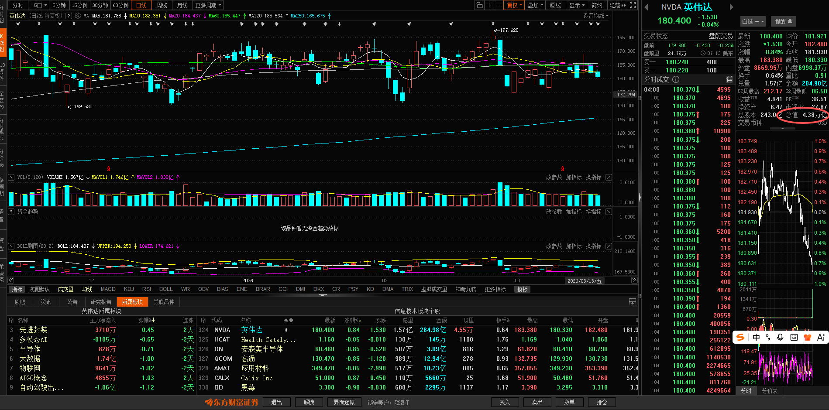Toggle the 简约 simple display mode
Image resolution: width=829 pixels, height=410 pixels.
coord(597,5)
